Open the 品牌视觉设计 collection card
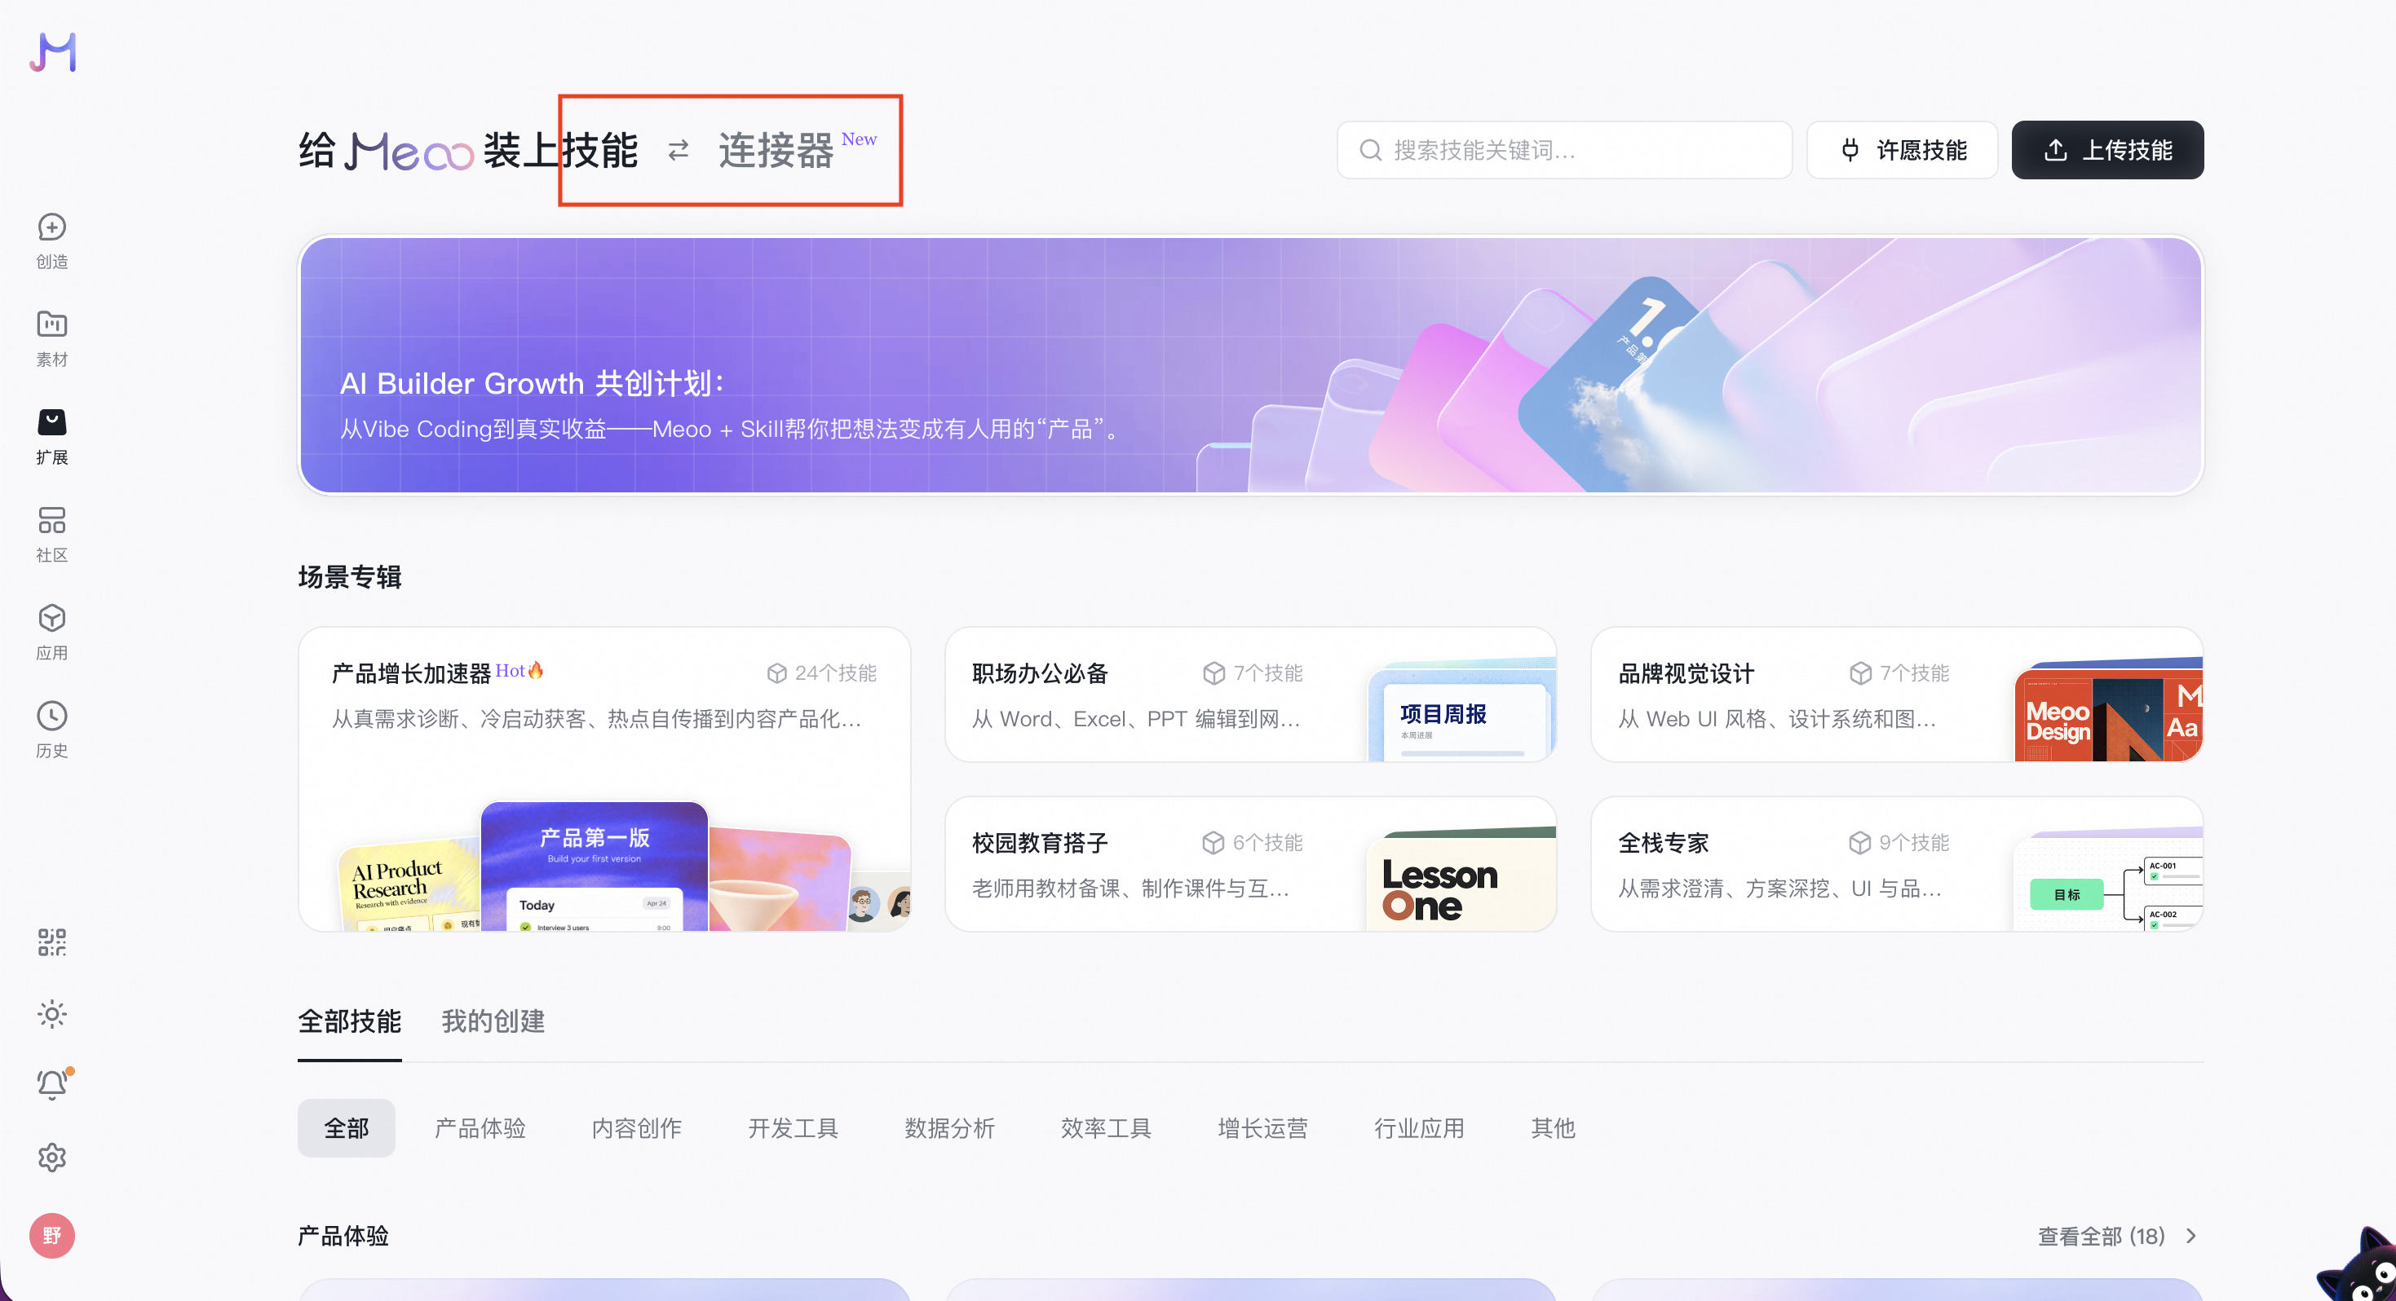2396x1301 pixels. pyautogui.click(x=1898, y=695)
